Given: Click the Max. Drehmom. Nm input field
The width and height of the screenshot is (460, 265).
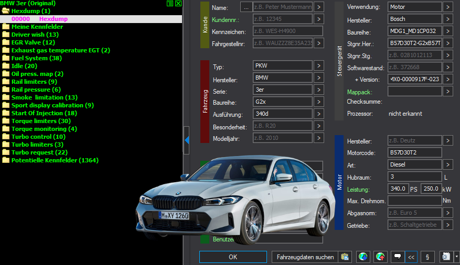Looking at the screenshot, I should point(415,201).
